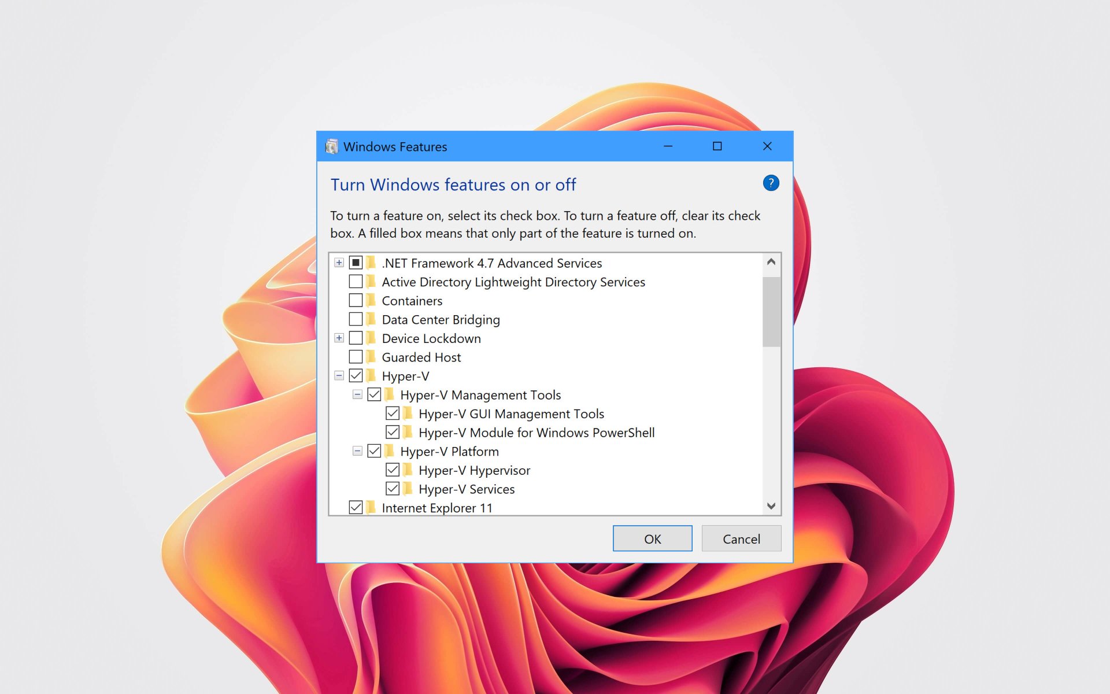Image resolution: width=1110 pixels, height=694 pixels.
Task: Uncheck Hyper-V Module for Windows PowerShell
Action: click(393, 432)
